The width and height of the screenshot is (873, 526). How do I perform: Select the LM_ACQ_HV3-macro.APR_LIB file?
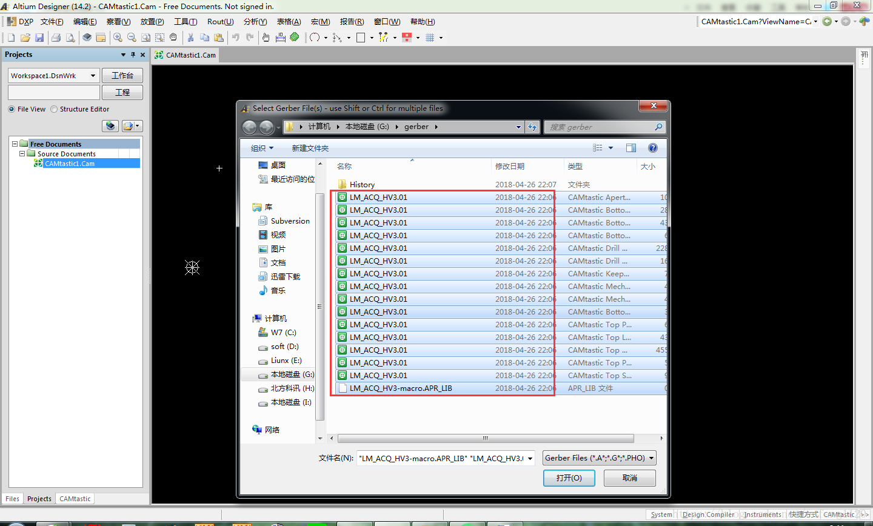[x=500, y=388]
